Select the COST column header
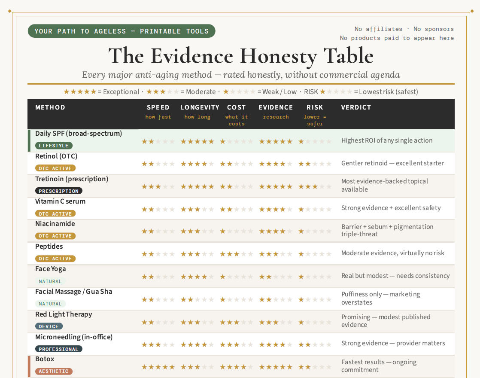 pos(236,107)
